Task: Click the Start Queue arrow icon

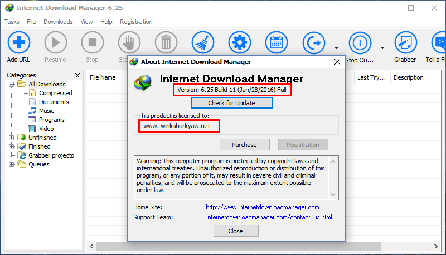Action: [314, 43]
